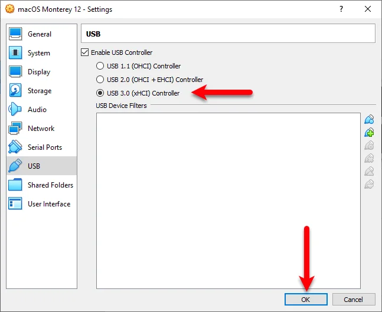Switch to the User Interface category label
The width and height of the screenshot is (382, 312).
pyautogui.click(x=49, y=203)
